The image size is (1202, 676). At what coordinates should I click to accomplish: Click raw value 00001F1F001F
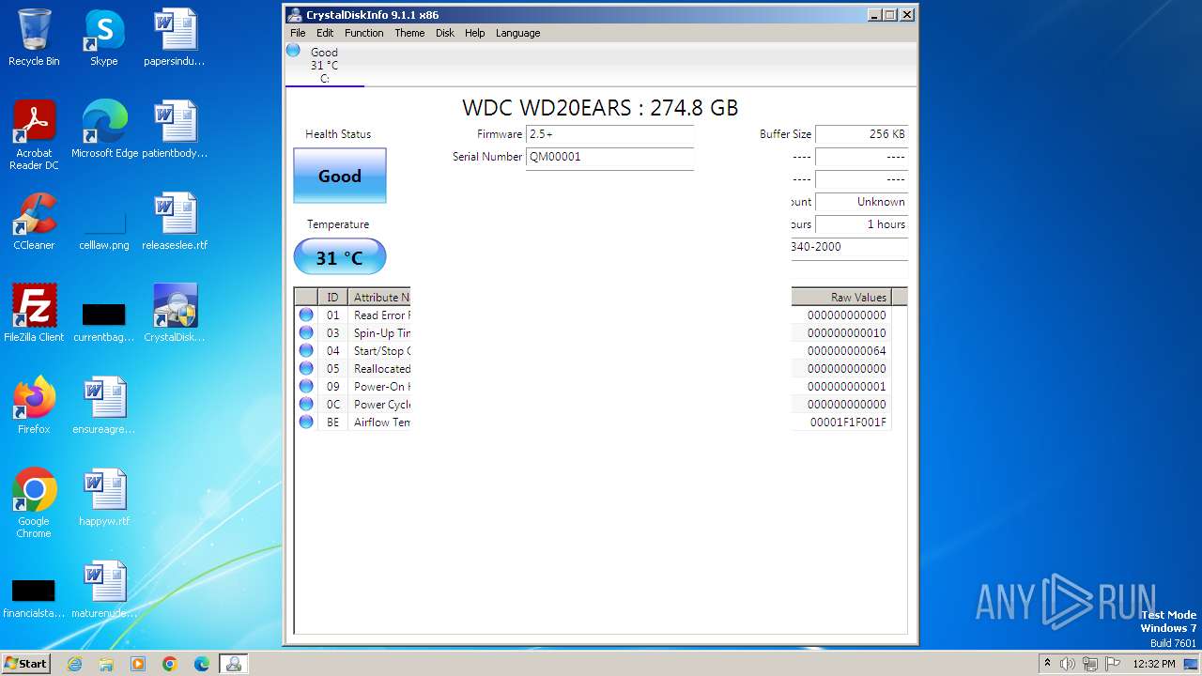[x=848, y=422]
